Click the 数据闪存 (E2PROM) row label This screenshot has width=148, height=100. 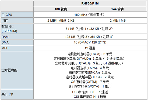pyautogui.click(x=17, y=29)
